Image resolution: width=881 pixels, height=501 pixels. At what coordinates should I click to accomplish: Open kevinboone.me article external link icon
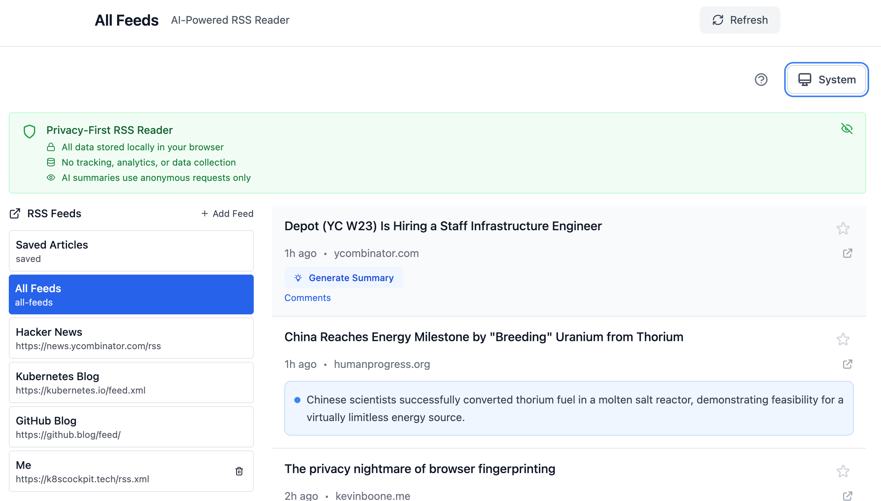847,496
